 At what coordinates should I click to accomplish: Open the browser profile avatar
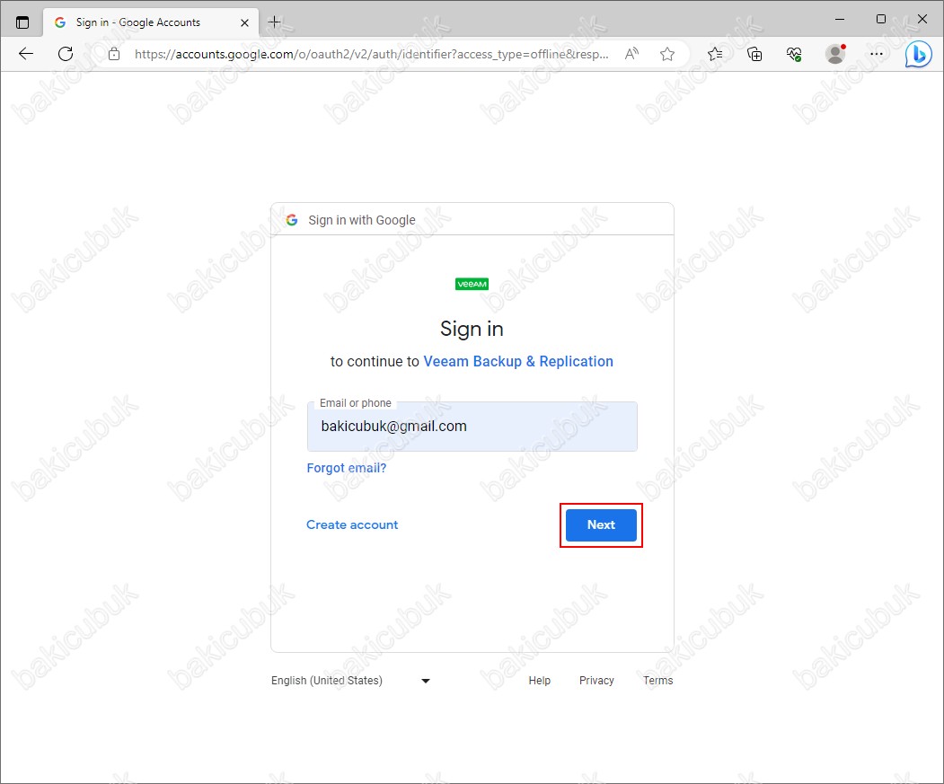point(835,54)
